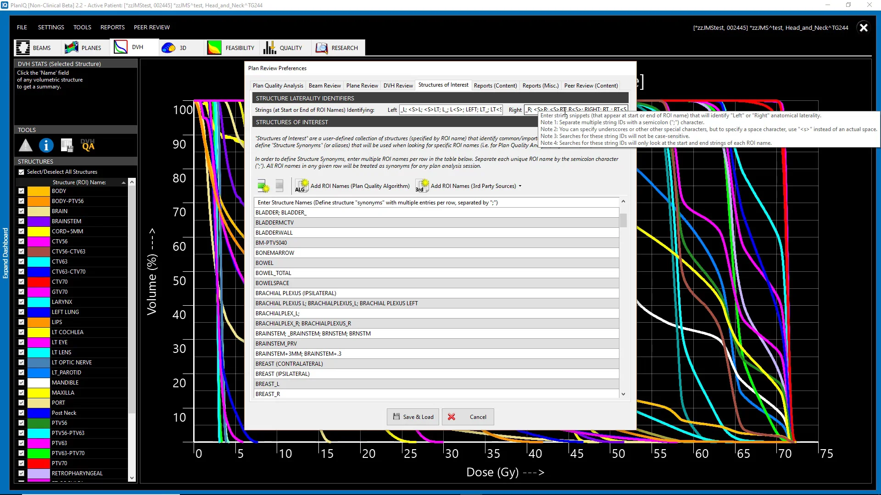This screenshot has height=495, width=881.
Task: Switch to Peer Review (Content) tab
Action: [591, 86]
